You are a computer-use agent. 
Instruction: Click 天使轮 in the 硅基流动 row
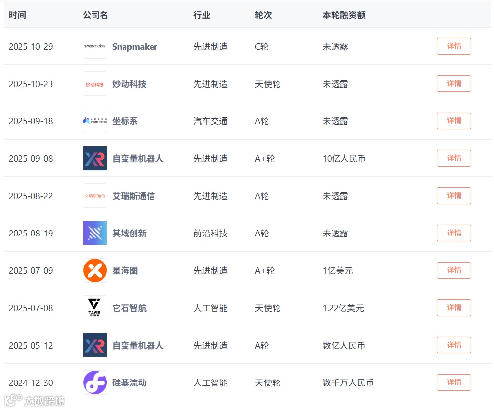point(268,383)
